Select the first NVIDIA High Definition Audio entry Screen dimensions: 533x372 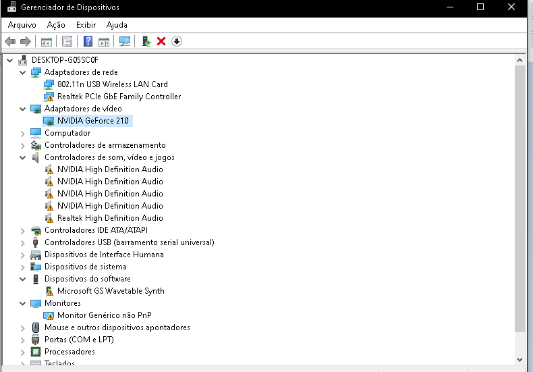pos(110,169)
